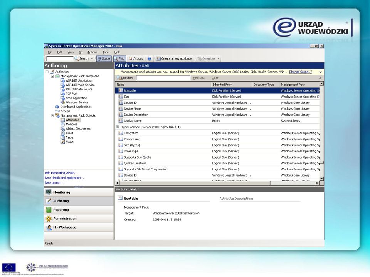Image resolution: width=370 pixels, height=277 pixels.
Task: Click Clear button in find bar
Action: (x=215, y=78)
